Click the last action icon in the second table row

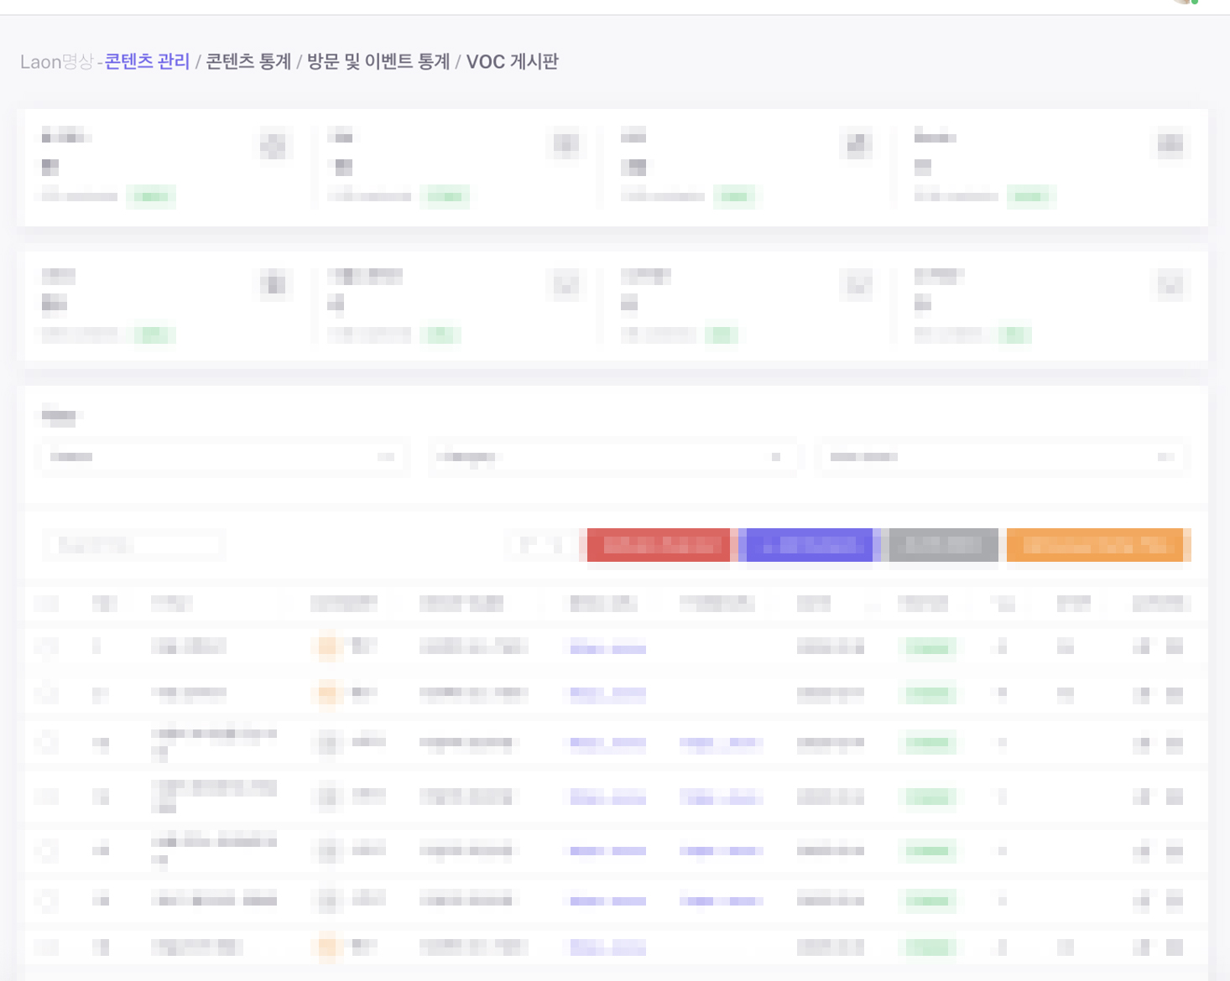pos(1175,693)
